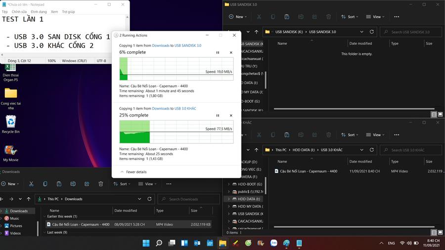Open View dropdown in USB SANDISK 3.0 window
Image resolution: width=445 pixels, height=250 pixels.
pos(376,17)
